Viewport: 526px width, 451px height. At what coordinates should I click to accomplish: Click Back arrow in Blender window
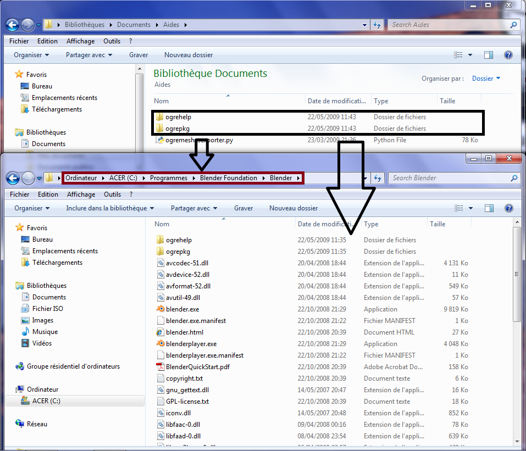[x=13, y=178]
